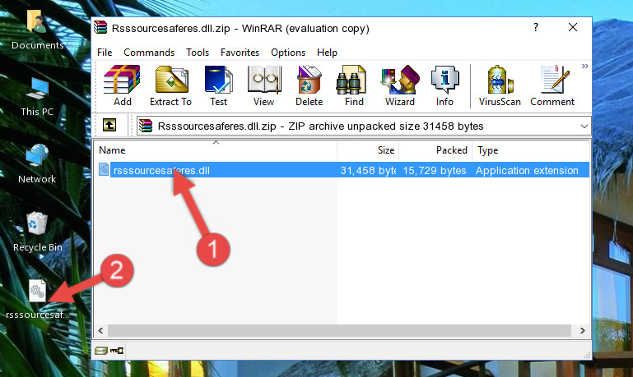Click the horizontal scrollbar right arrow
This screenshot has height=377, width=633.
click(x=582, y=331)
